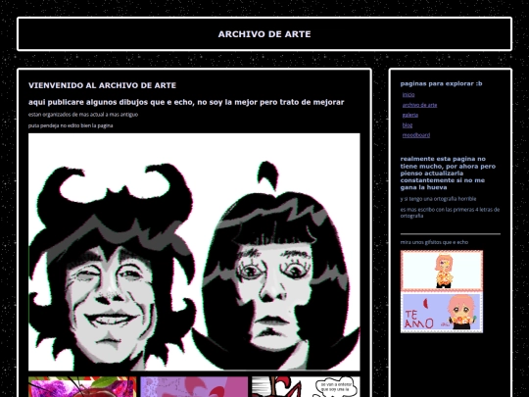This screenshot has width=529, height=397.
Task: Click text "estan organizados de mas actual a mas antiguo"
Action: click(83, 115)
